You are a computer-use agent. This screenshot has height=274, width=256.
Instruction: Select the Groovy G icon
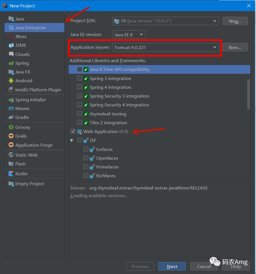coord(11,127)
